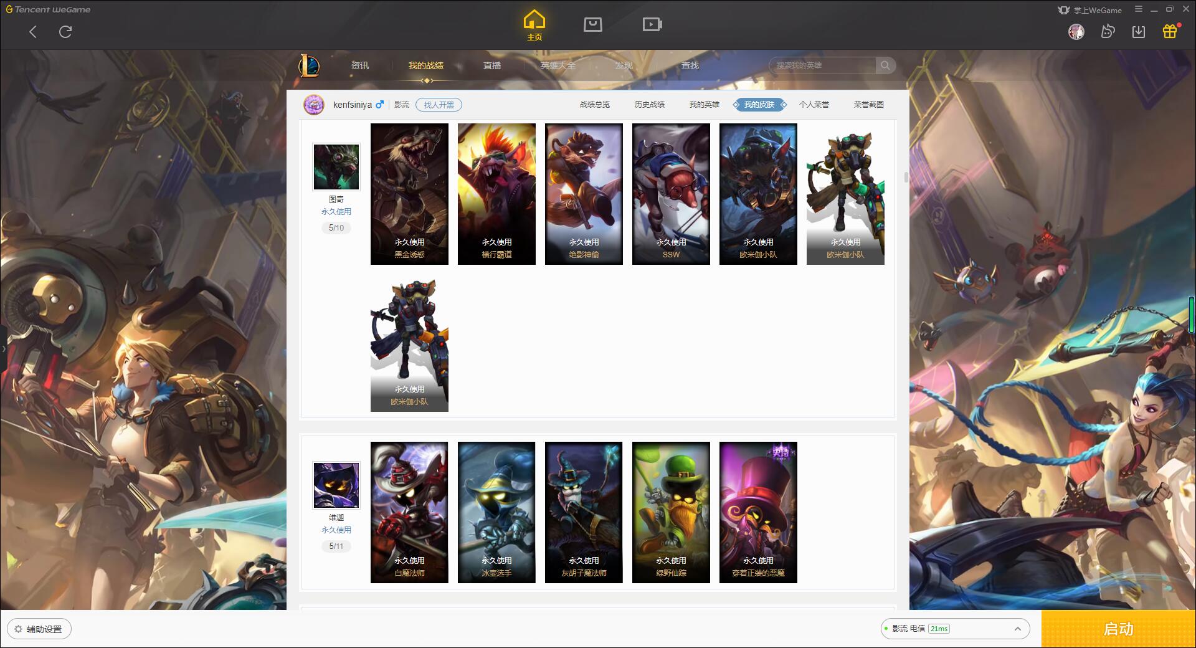Viewport: 1196px width, 648px height.
Task: Expand the 影流 电信 server dropdown
Action: [955, 629]
